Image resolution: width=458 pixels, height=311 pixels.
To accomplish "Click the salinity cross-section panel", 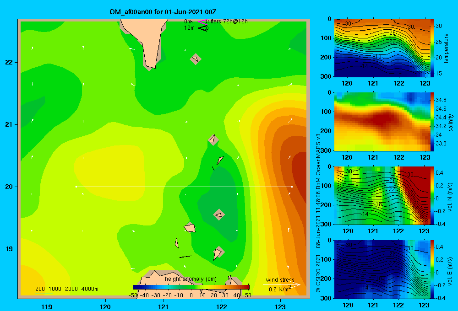I will pyautogui.click(x=382, y=122).
